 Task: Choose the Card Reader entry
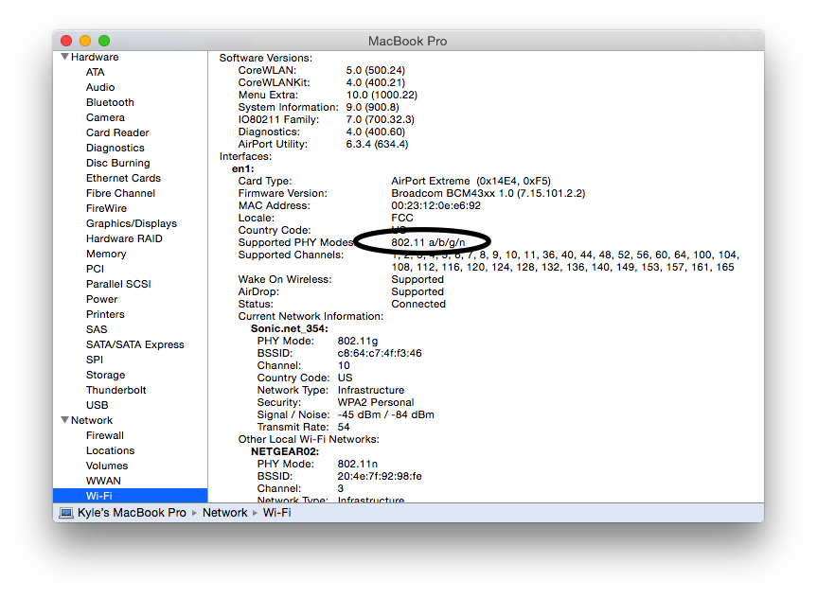[117, 132]
